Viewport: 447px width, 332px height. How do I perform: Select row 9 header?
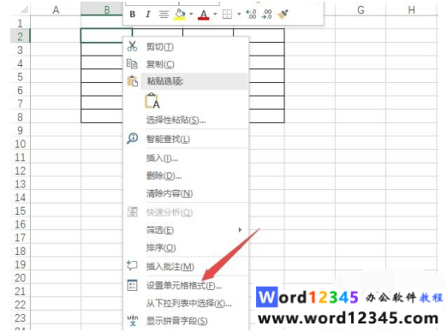(20, 130)
